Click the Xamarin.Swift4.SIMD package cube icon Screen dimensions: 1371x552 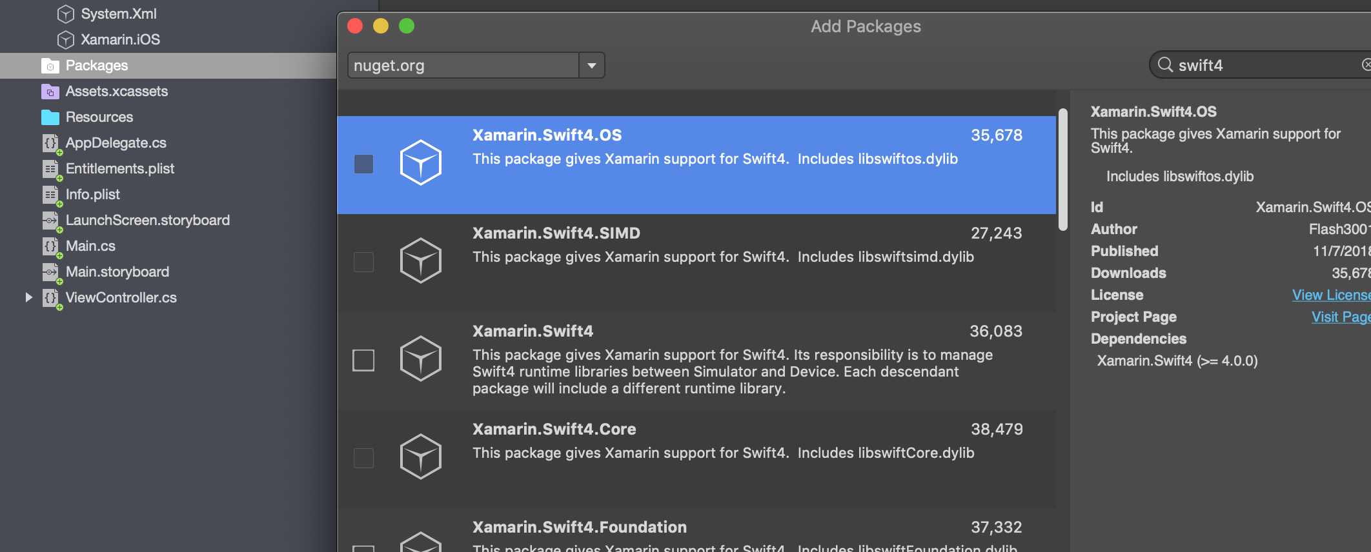(x=421, y=261)
